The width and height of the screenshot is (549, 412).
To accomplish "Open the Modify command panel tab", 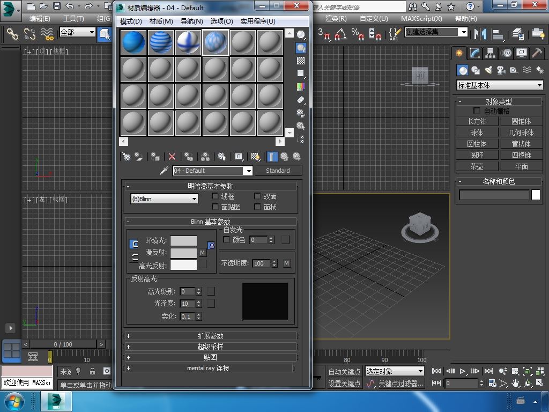I will coord(474,53).
